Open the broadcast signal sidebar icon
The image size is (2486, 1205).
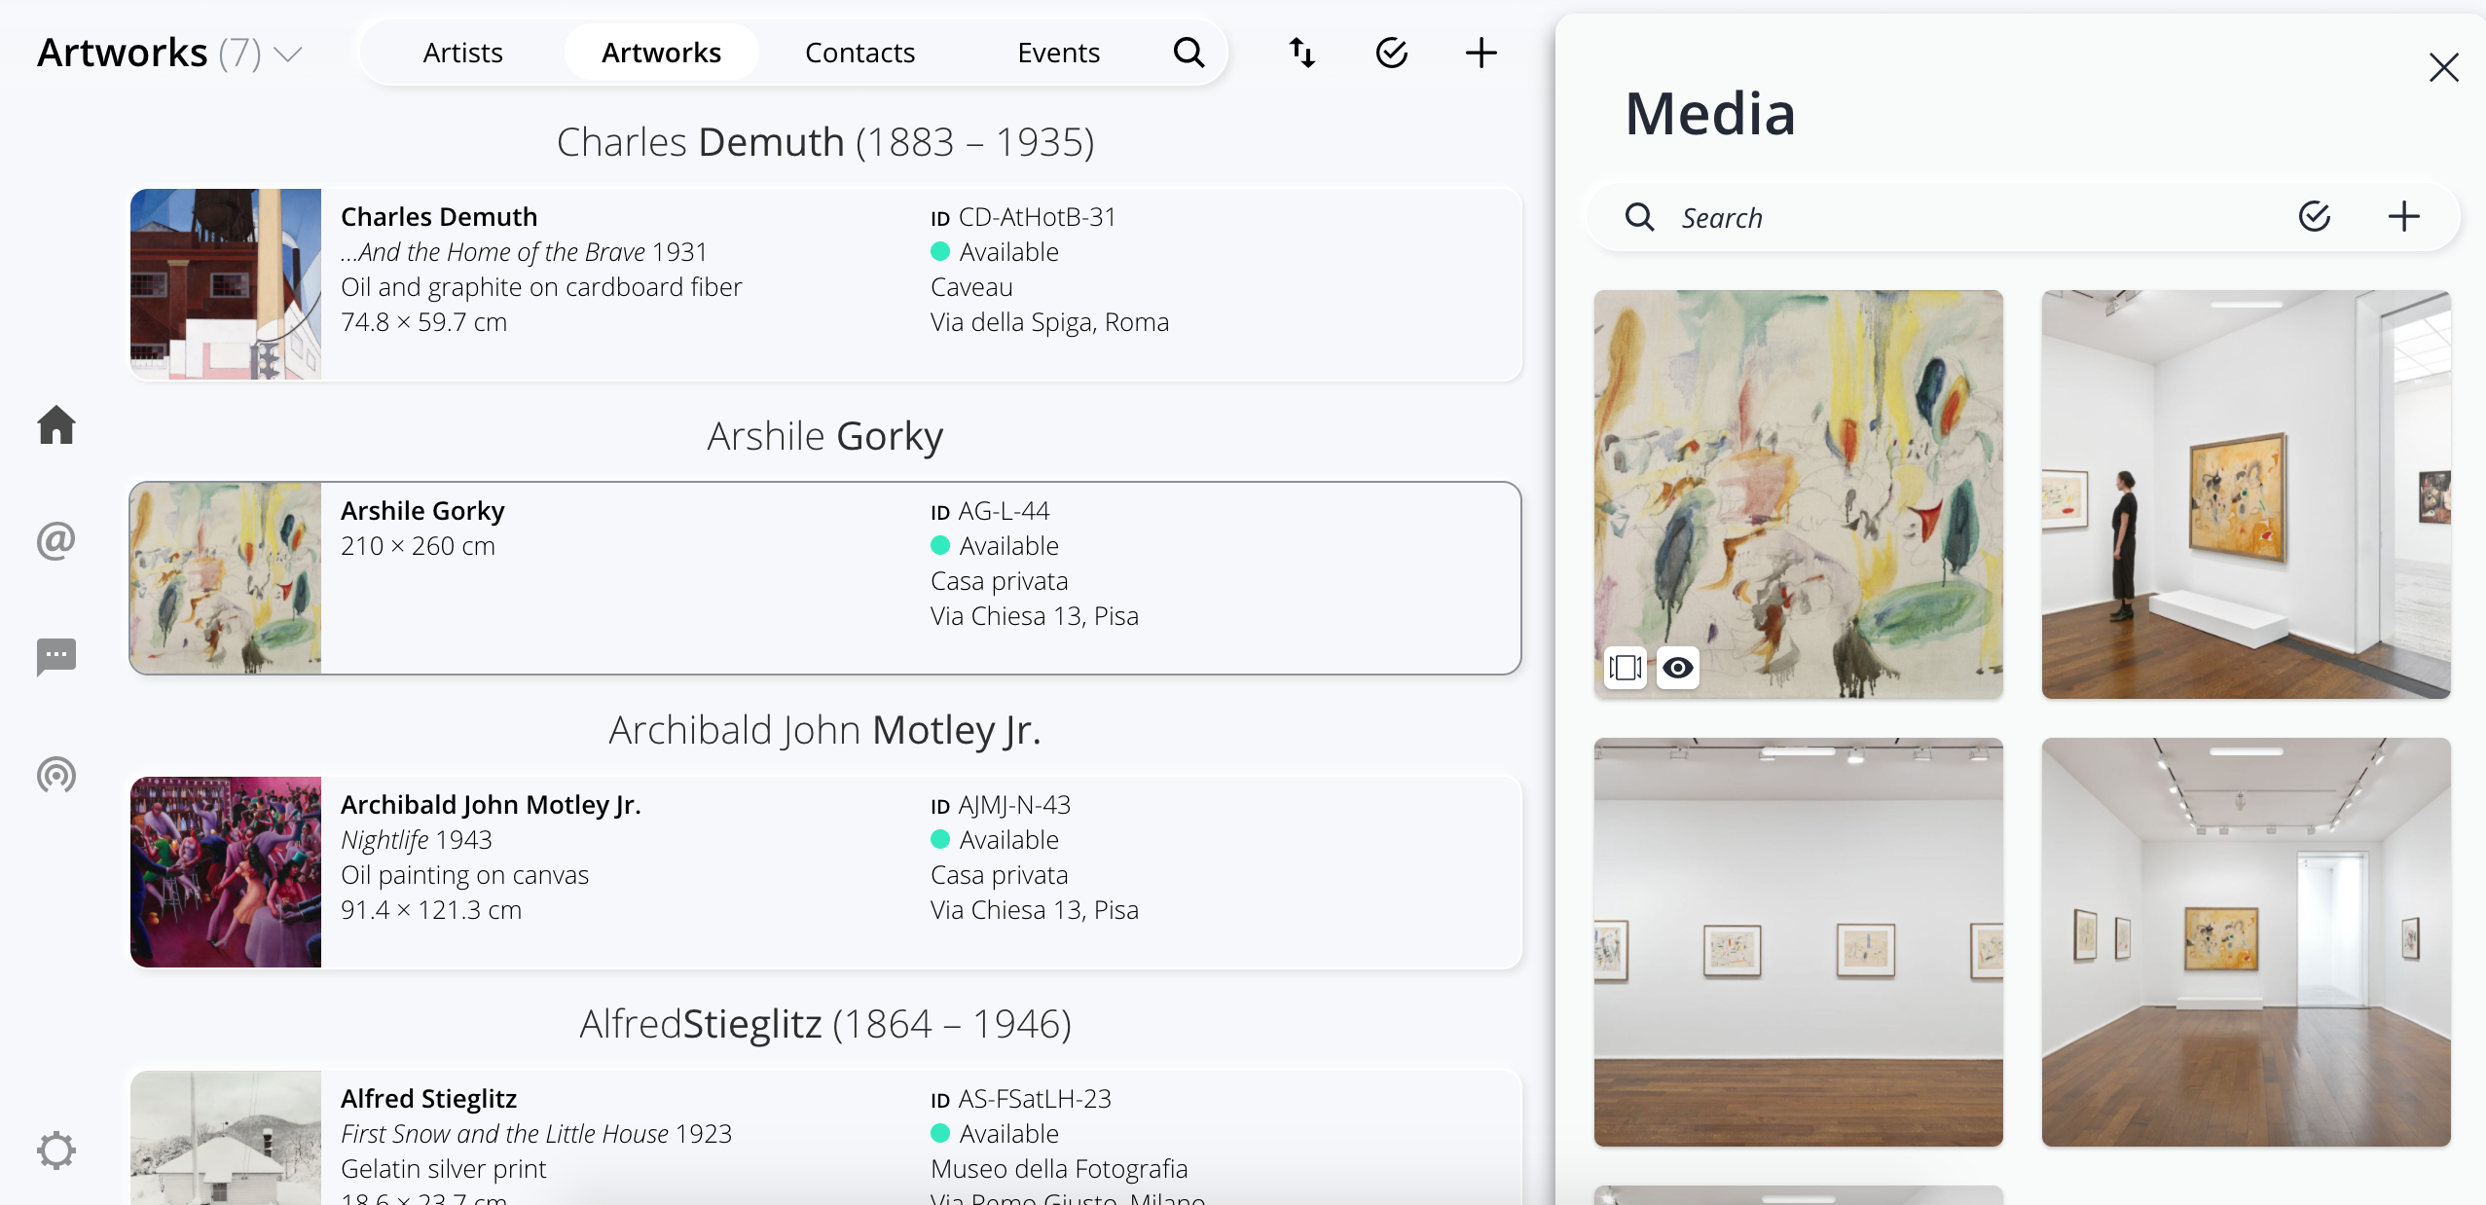click(56, 775)
